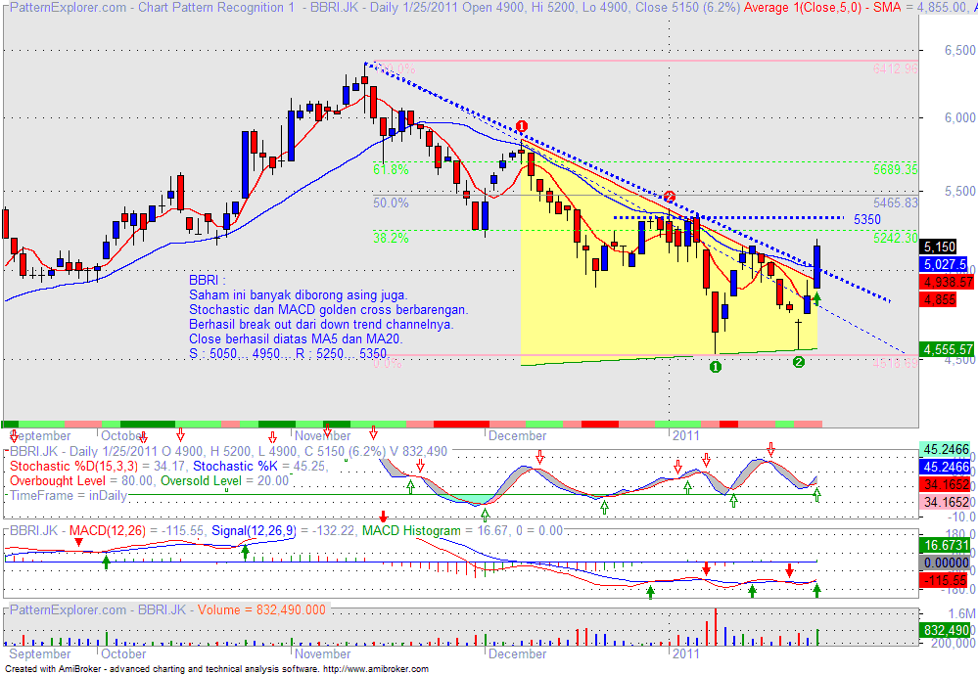
Task: Open the http://www.amibroker.com link in footer
Action: (x=376, y=669)
